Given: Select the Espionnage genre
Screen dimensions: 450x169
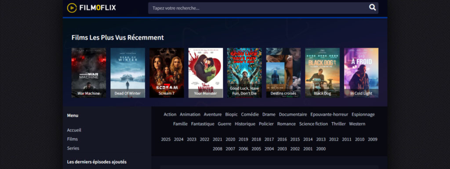Looking at the screenshot, I should pos(363,114).
